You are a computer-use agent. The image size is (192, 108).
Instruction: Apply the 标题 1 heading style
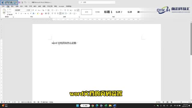point(108,12)
